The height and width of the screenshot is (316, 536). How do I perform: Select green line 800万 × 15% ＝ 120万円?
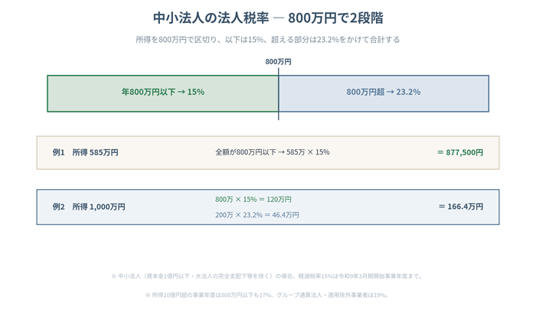click(x=253, y=200)
